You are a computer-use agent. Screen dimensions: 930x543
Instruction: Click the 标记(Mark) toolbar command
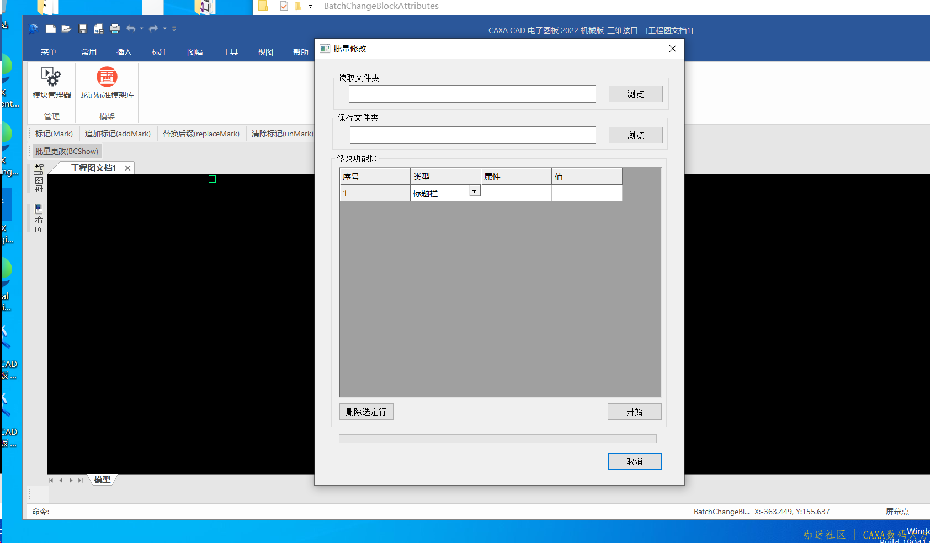click(x=54, y=134)
